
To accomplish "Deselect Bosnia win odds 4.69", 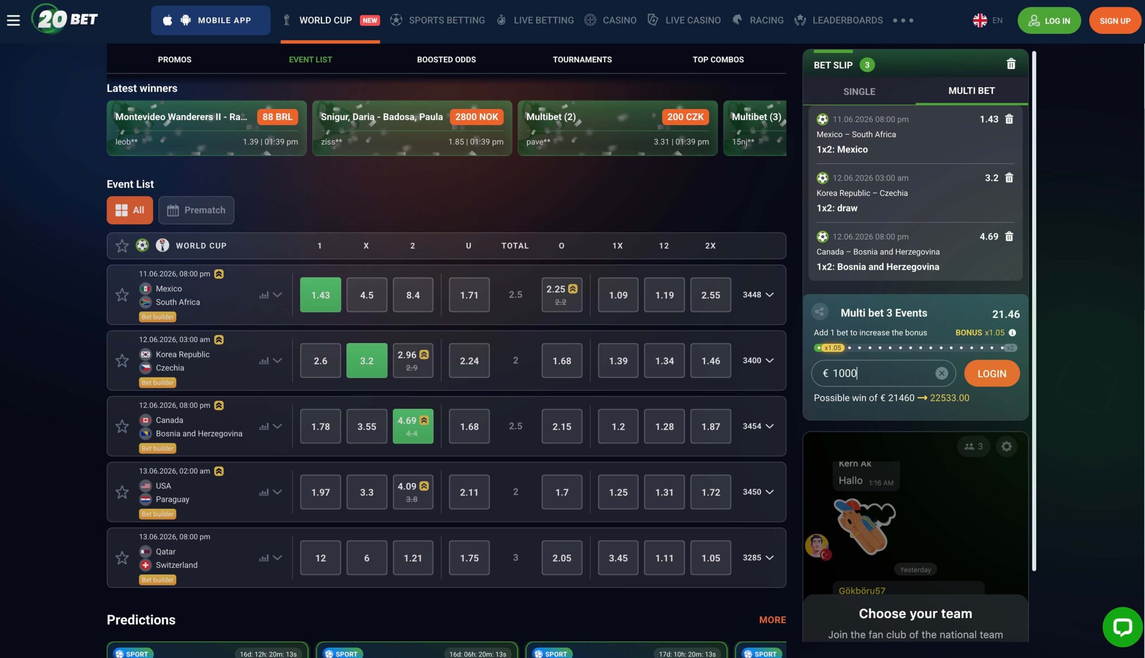I will pos(412,426).
